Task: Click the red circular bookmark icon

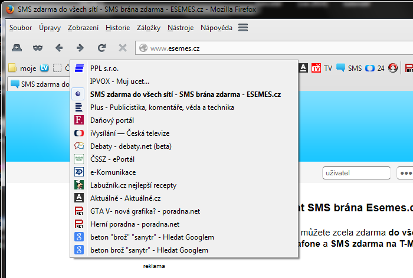Action: click(x=393, y=68)
